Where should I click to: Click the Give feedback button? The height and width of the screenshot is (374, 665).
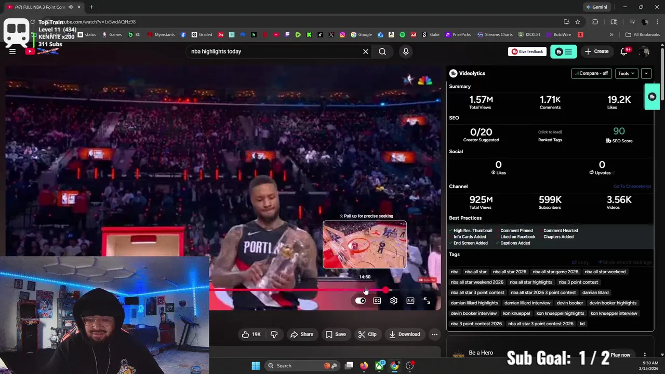tap(527, 51)
